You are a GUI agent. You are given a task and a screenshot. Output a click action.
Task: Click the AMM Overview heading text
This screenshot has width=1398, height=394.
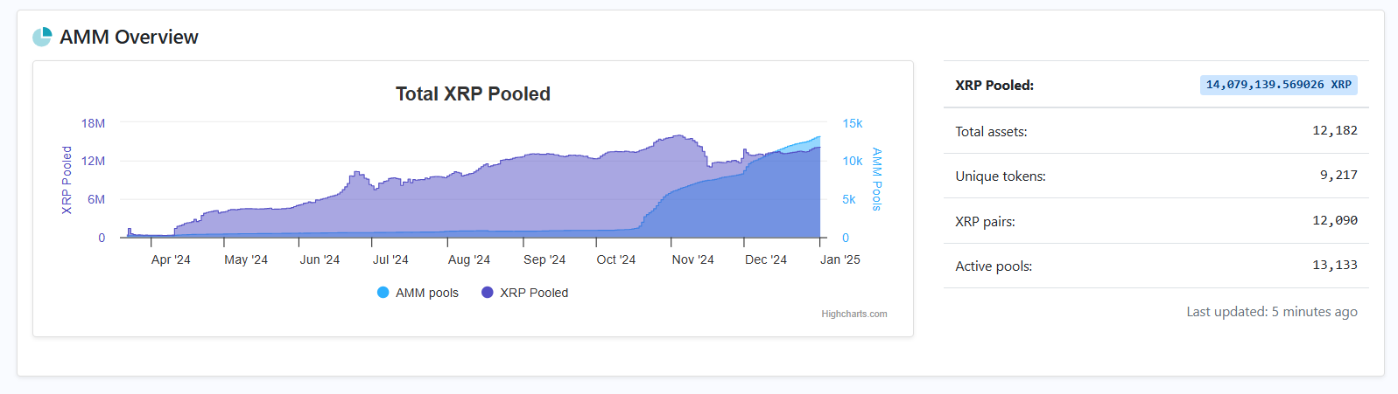129,37
